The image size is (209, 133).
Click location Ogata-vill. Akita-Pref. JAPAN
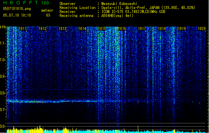(130, 8)
